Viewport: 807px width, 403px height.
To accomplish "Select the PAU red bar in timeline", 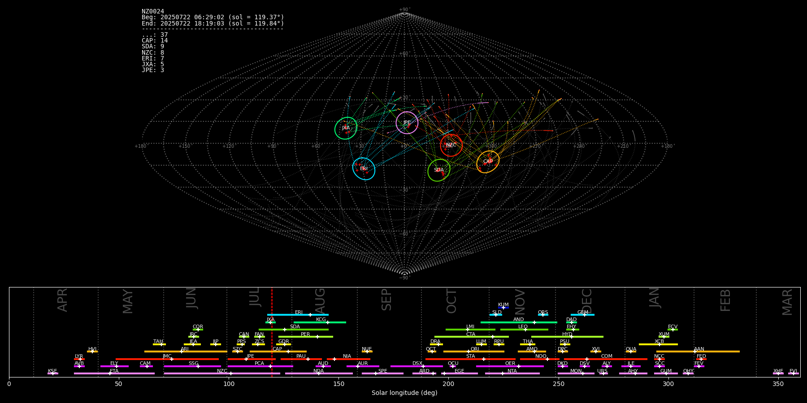I will tap(301, 359).
